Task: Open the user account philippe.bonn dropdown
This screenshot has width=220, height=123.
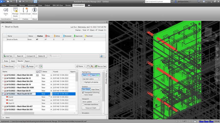Action: click(x=183, y=2)
